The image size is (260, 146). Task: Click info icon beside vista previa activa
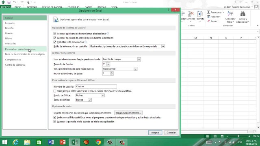click(x=86, y=42)
